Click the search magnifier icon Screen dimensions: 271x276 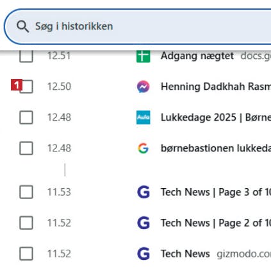click(22, 26)
